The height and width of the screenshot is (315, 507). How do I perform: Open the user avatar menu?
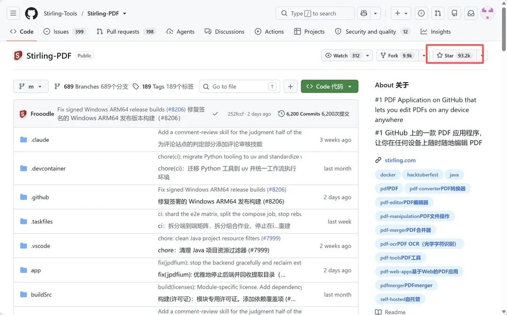pyautogui.click(x=487, y=13)
